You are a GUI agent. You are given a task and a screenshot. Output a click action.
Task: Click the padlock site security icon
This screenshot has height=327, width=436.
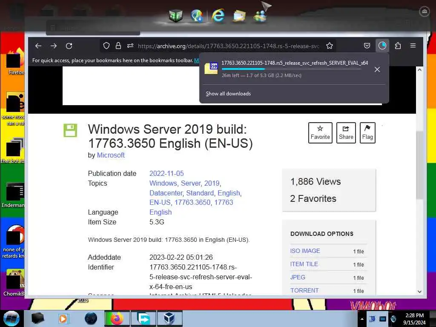click(x=118, y=46)
